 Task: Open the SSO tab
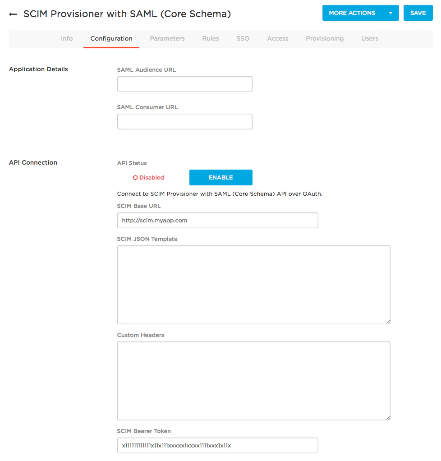[243, 38]
